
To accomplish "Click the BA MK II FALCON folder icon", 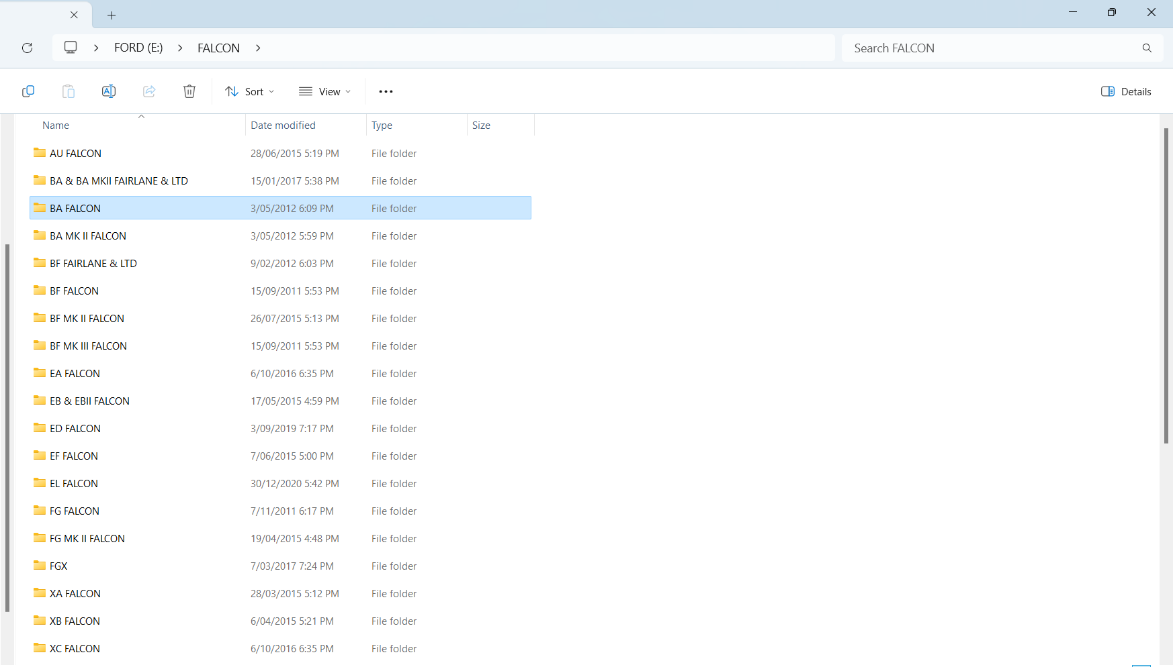I will [x=40, y=236].
